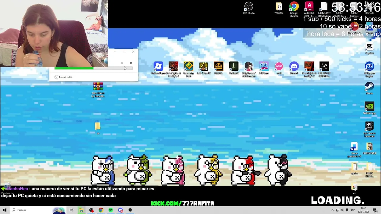Open the CapCut desktop shortcut
The height and width of the screenshot is (214, 381).
pyautogui.click(x=369, y=48)
